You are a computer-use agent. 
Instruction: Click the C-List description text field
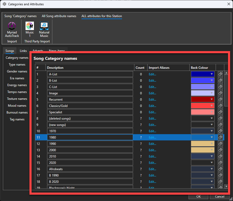[x=90, y=87]
